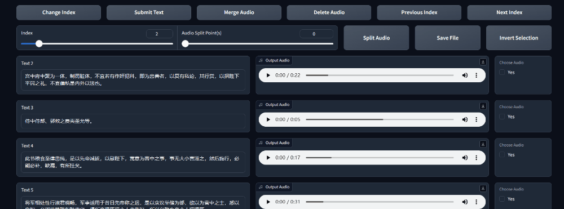Click into the Text 5 text box
This screenshot has width=564, height=209.
pos(133,203)
